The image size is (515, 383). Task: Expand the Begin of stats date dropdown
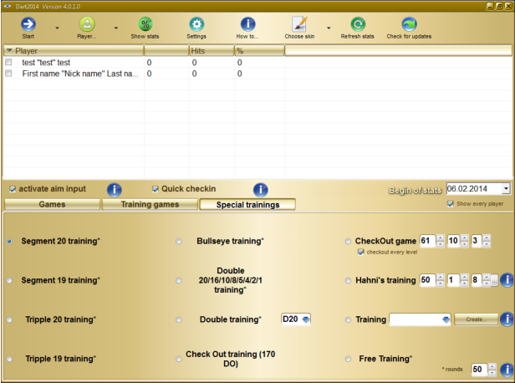pyautogui.click(x=505, y=189)
